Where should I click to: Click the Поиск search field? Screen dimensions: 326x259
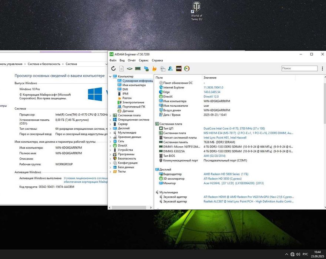[299, 69]
